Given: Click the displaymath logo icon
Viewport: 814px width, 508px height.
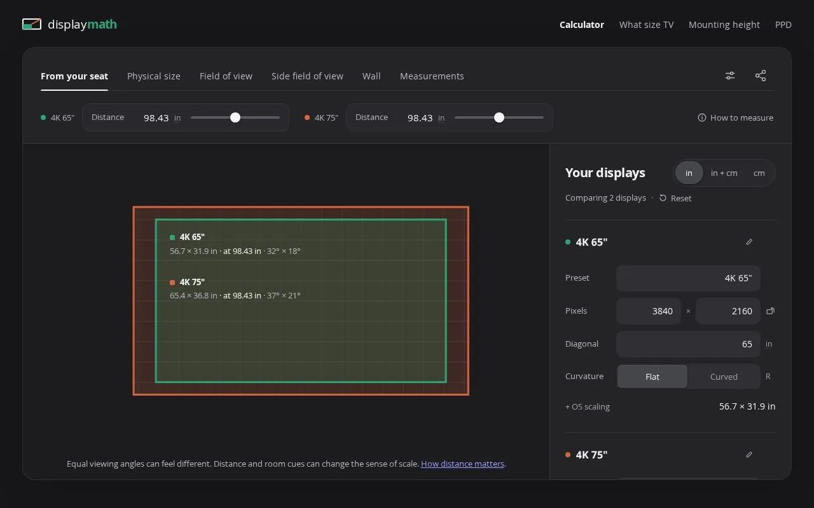Looking at the screenshot, I should coord(32,25).
